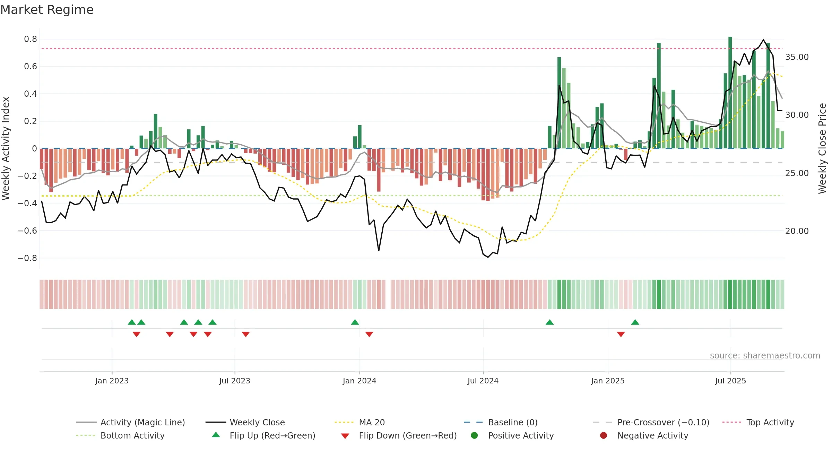832x468 pixels.
Task: Toggle Flip Up (Red→Green) legend entry
Action: click(x=263, y=435)
